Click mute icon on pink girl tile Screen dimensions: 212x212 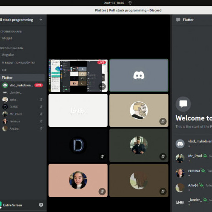coord(102,192)
